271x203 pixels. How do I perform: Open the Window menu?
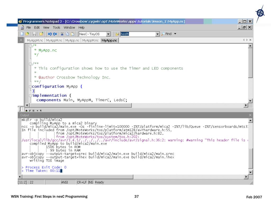(x=69, y=27)
